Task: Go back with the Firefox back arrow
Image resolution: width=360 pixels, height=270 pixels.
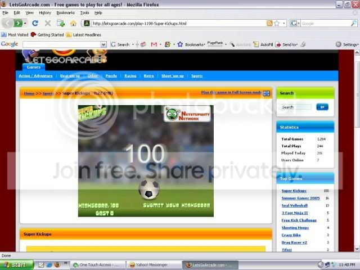Action: pos(7,23)
